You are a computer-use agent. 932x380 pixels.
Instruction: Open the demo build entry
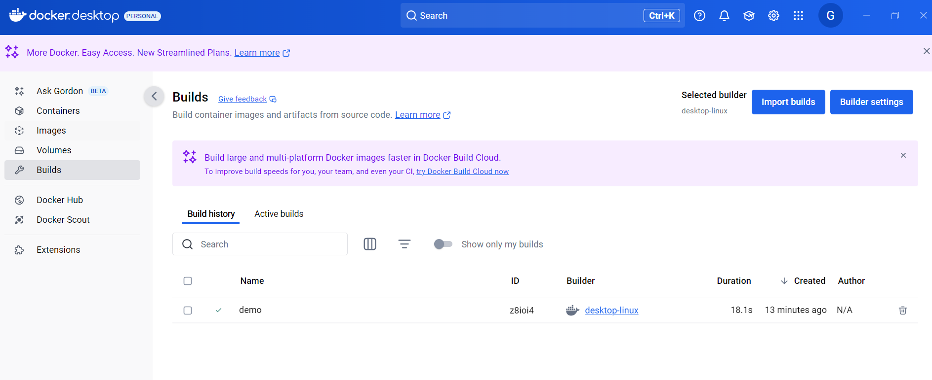coord(250,310)
